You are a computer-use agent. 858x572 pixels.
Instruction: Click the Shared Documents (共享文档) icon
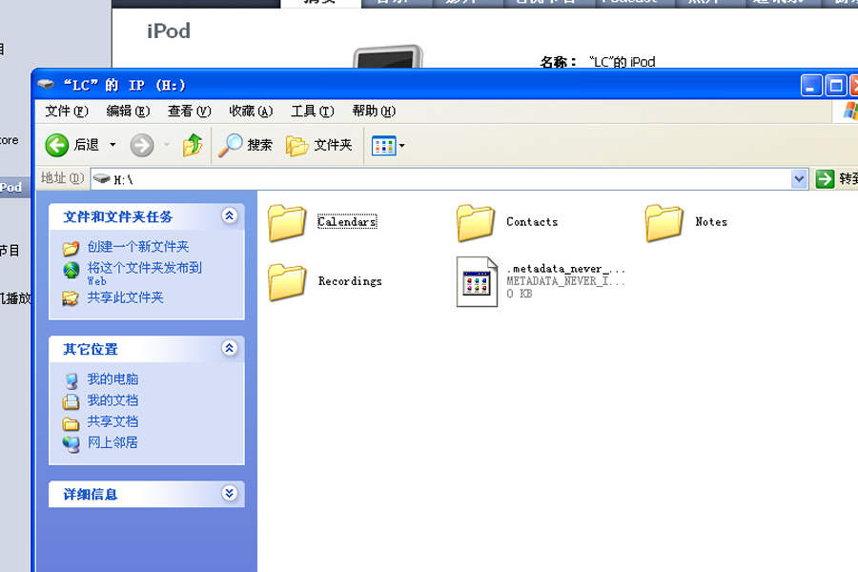pyautogui.click(x=71, y=422)
